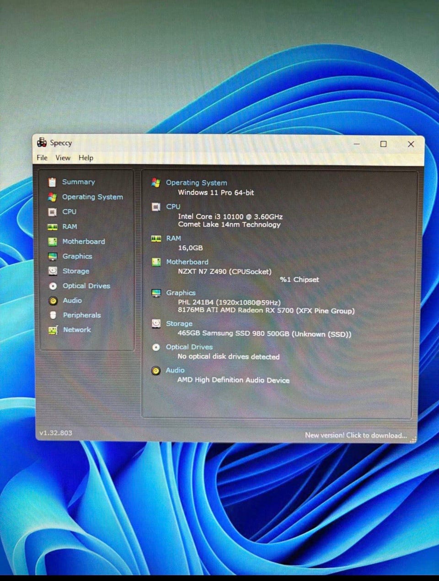The height and width of the screenshot is (581, 439).
Task: Click the Speccy app icon in title bar
Action: 42,143
